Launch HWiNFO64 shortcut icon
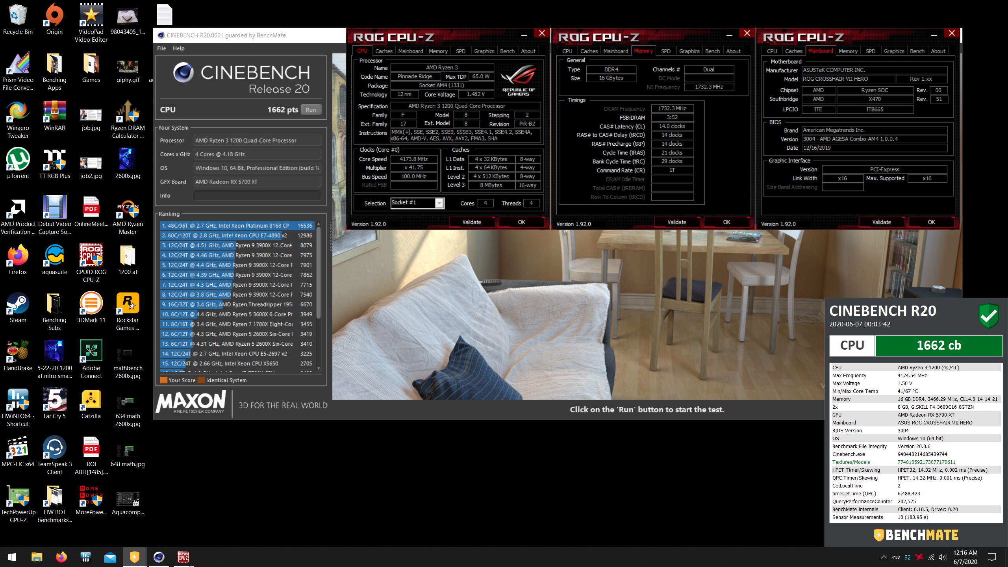 click(18, 407)
